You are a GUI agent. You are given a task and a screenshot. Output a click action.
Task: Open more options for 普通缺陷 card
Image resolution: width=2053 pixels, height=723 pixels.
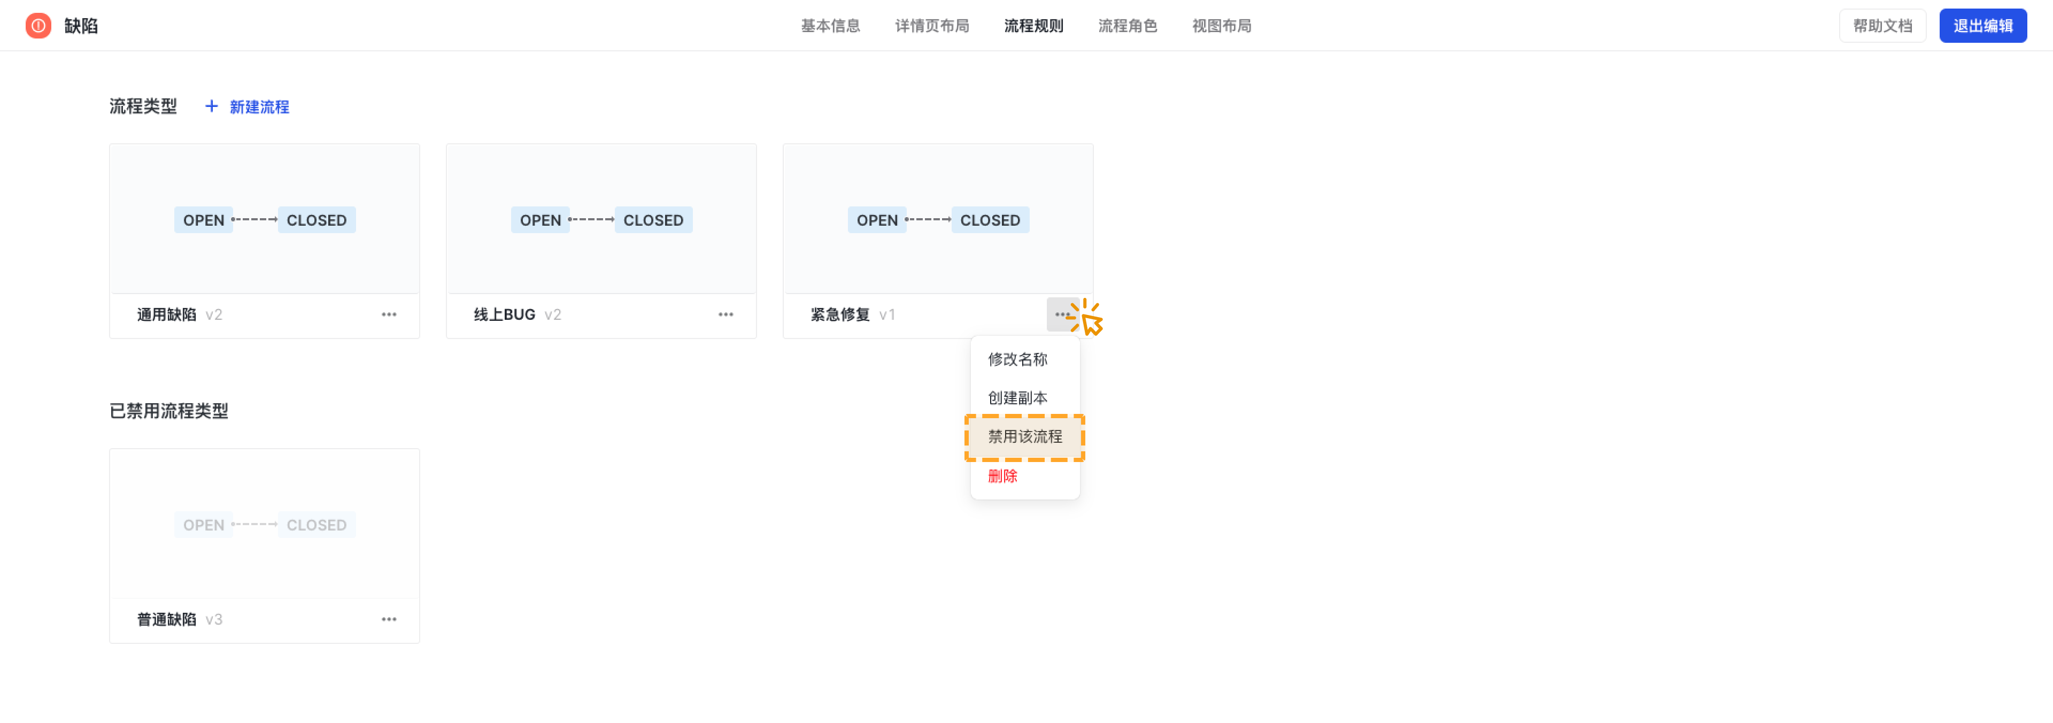tap(389, 619)
